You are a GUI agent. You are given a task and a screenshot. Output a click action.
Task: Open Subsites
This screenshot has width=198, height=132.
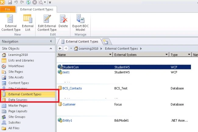click(15, 123)
